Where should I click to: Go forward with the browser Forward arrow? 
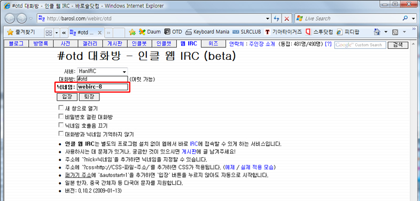click(22, 19)
